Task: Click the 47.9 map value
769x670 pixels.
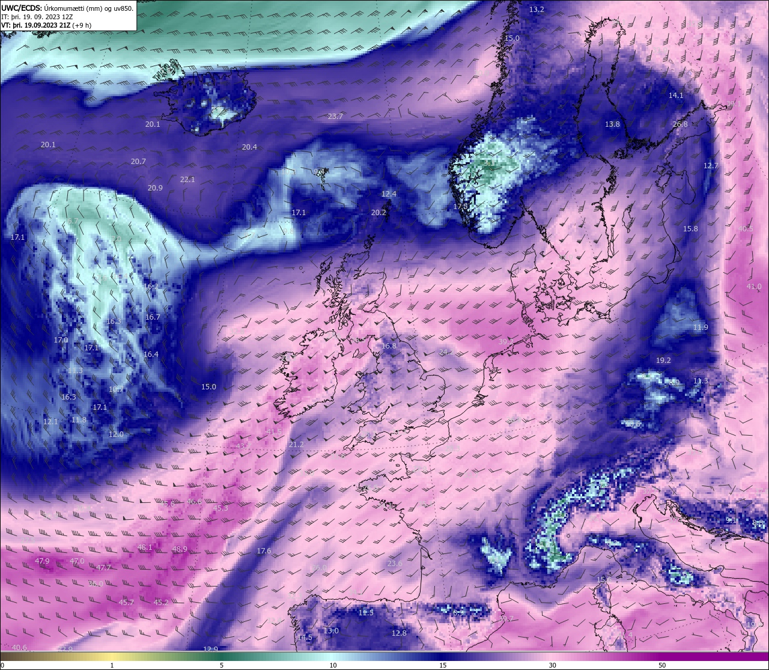Action: tap(42, 561)
